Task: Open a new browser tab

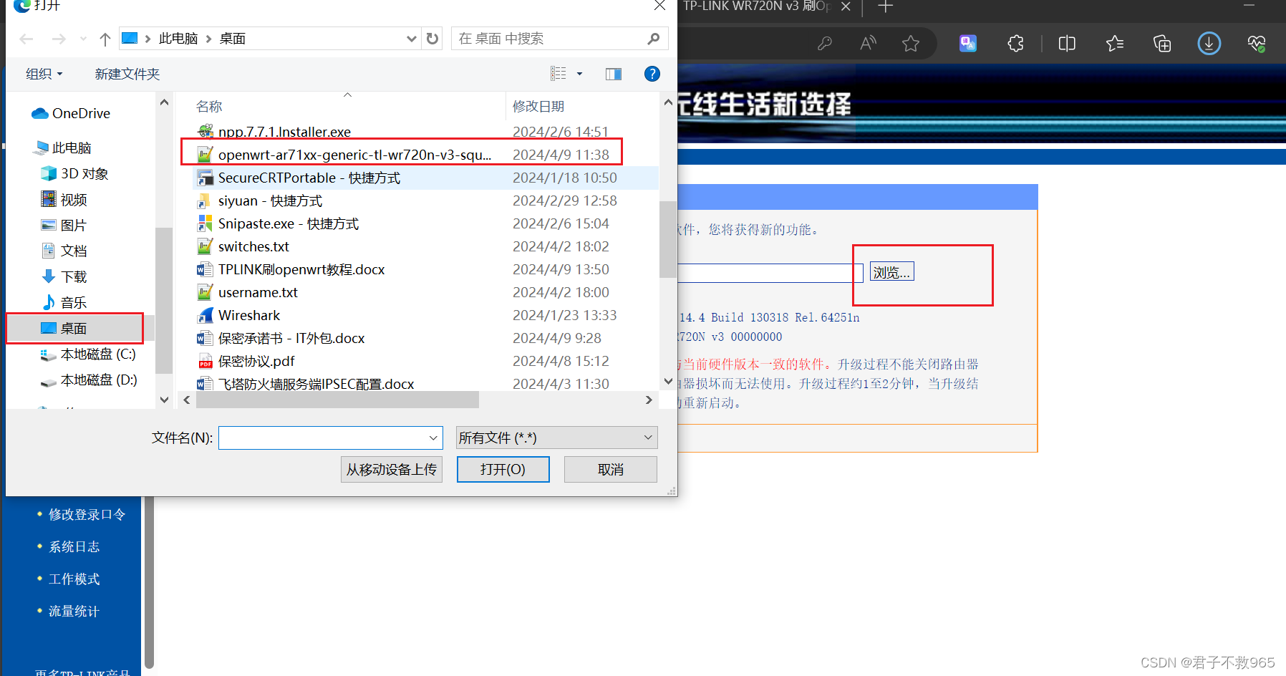Action: click(886, 6)
